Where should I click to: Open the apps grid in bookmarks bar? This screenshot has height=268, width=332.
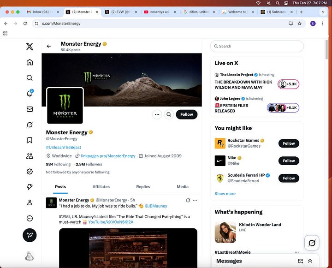5,33
